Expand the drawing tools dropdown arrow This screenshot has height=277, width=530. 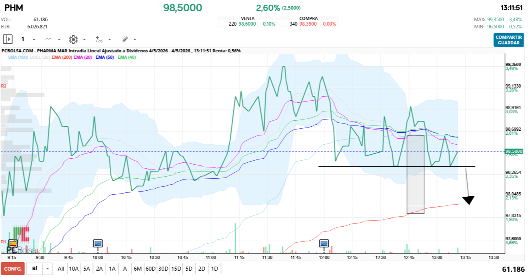point(135,40)
